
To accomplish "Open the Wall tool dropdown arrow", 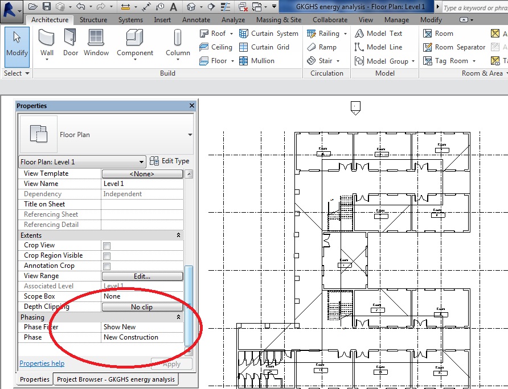I will click(47, 60).
